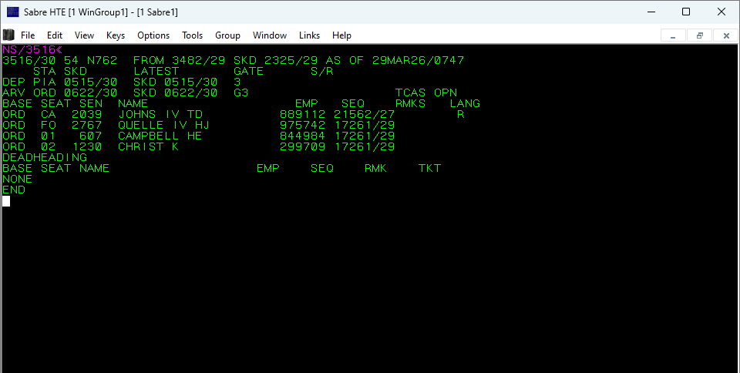Viewport: 740px width, 373px height.
Task: Click tail number N762 in header line
Action: tap(102, 60)
